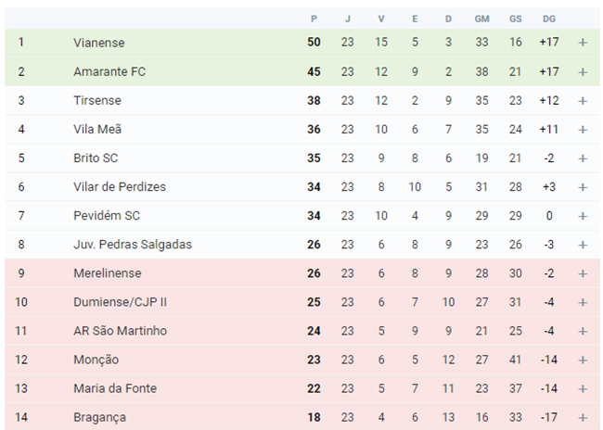Click plus icon beside Tirsense
This screenshot has height=430, width=603.
tap(583, 101)
